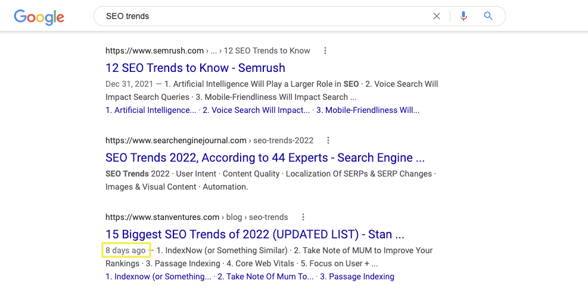Follow the '2. Take Note Of Mum To...' sitelink
Image resolution: width=588 pixels, height=299 pixels.
266,276
